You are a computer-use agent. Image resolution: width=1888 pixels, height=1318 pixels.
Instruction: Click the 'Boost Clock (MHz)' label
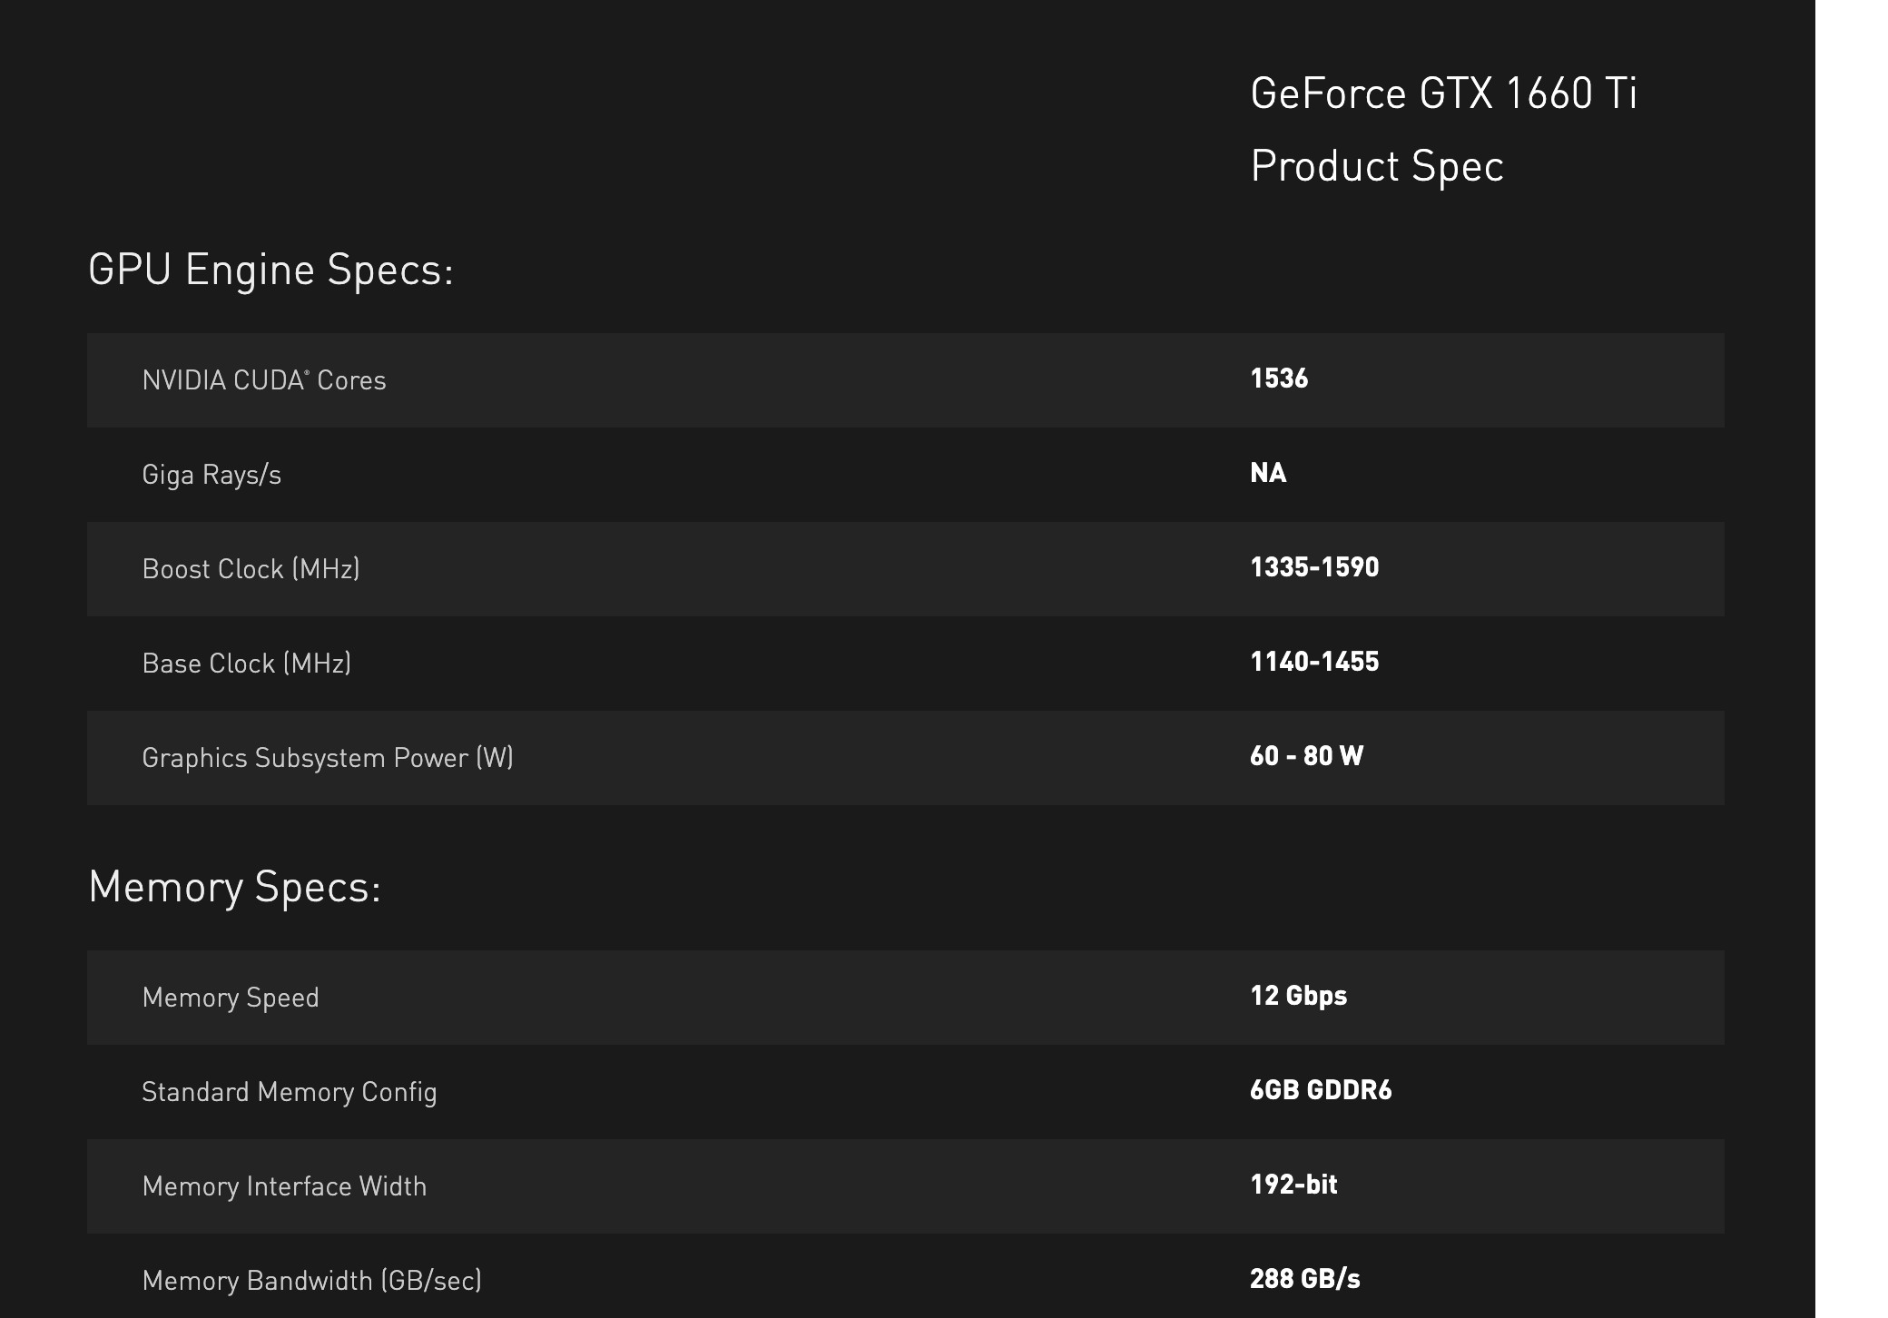click(251, 569)
